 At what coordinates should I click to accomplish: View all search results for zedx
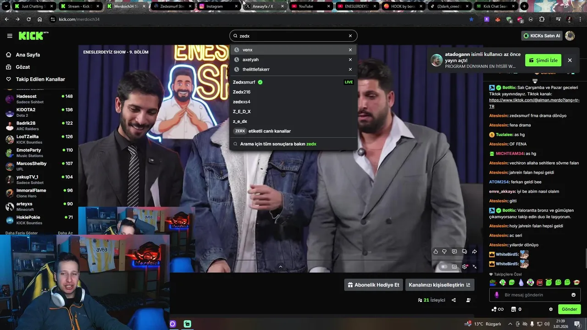tap(293, 144)
